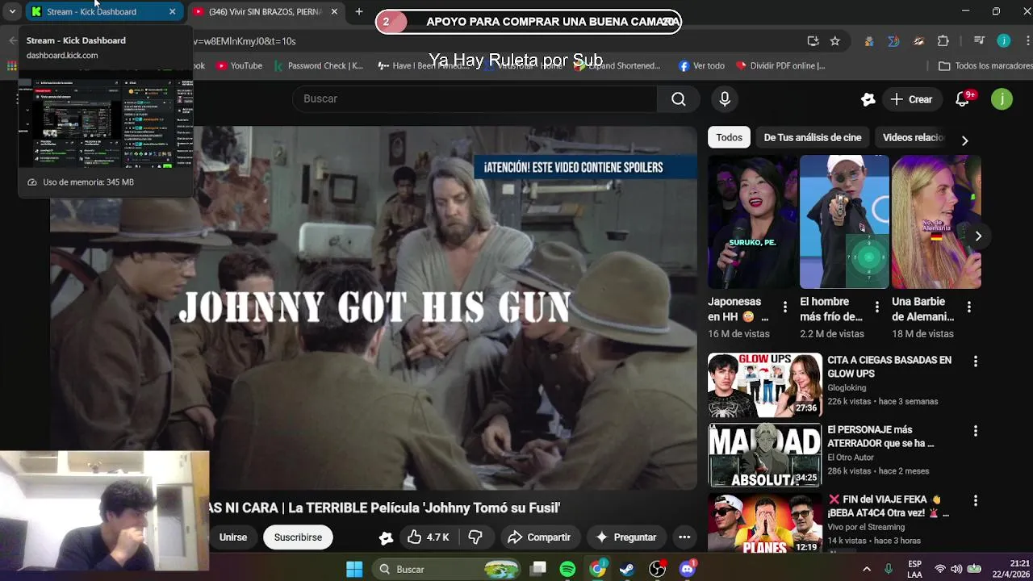Open options for El PERSONAJE más ATERRADOR video
Image resolution: width=1033 pixels, height=581 pixels.
point(975,431)
